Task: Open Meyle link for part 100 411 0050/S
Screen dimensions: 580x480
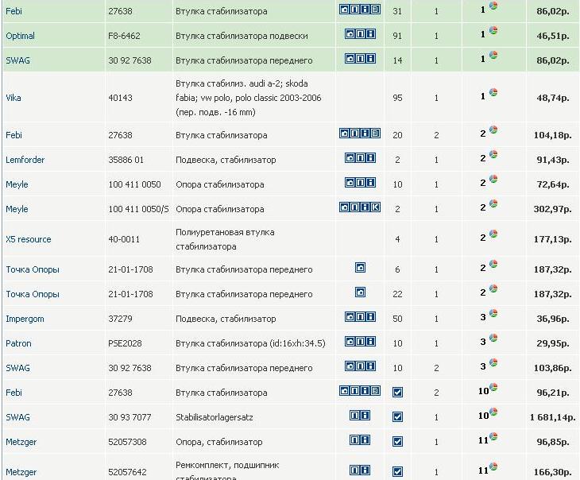Action: (x=17, y=209)
